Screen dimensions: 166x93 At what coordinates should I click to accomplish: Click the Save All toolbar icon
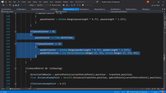[x=18, y=5]
